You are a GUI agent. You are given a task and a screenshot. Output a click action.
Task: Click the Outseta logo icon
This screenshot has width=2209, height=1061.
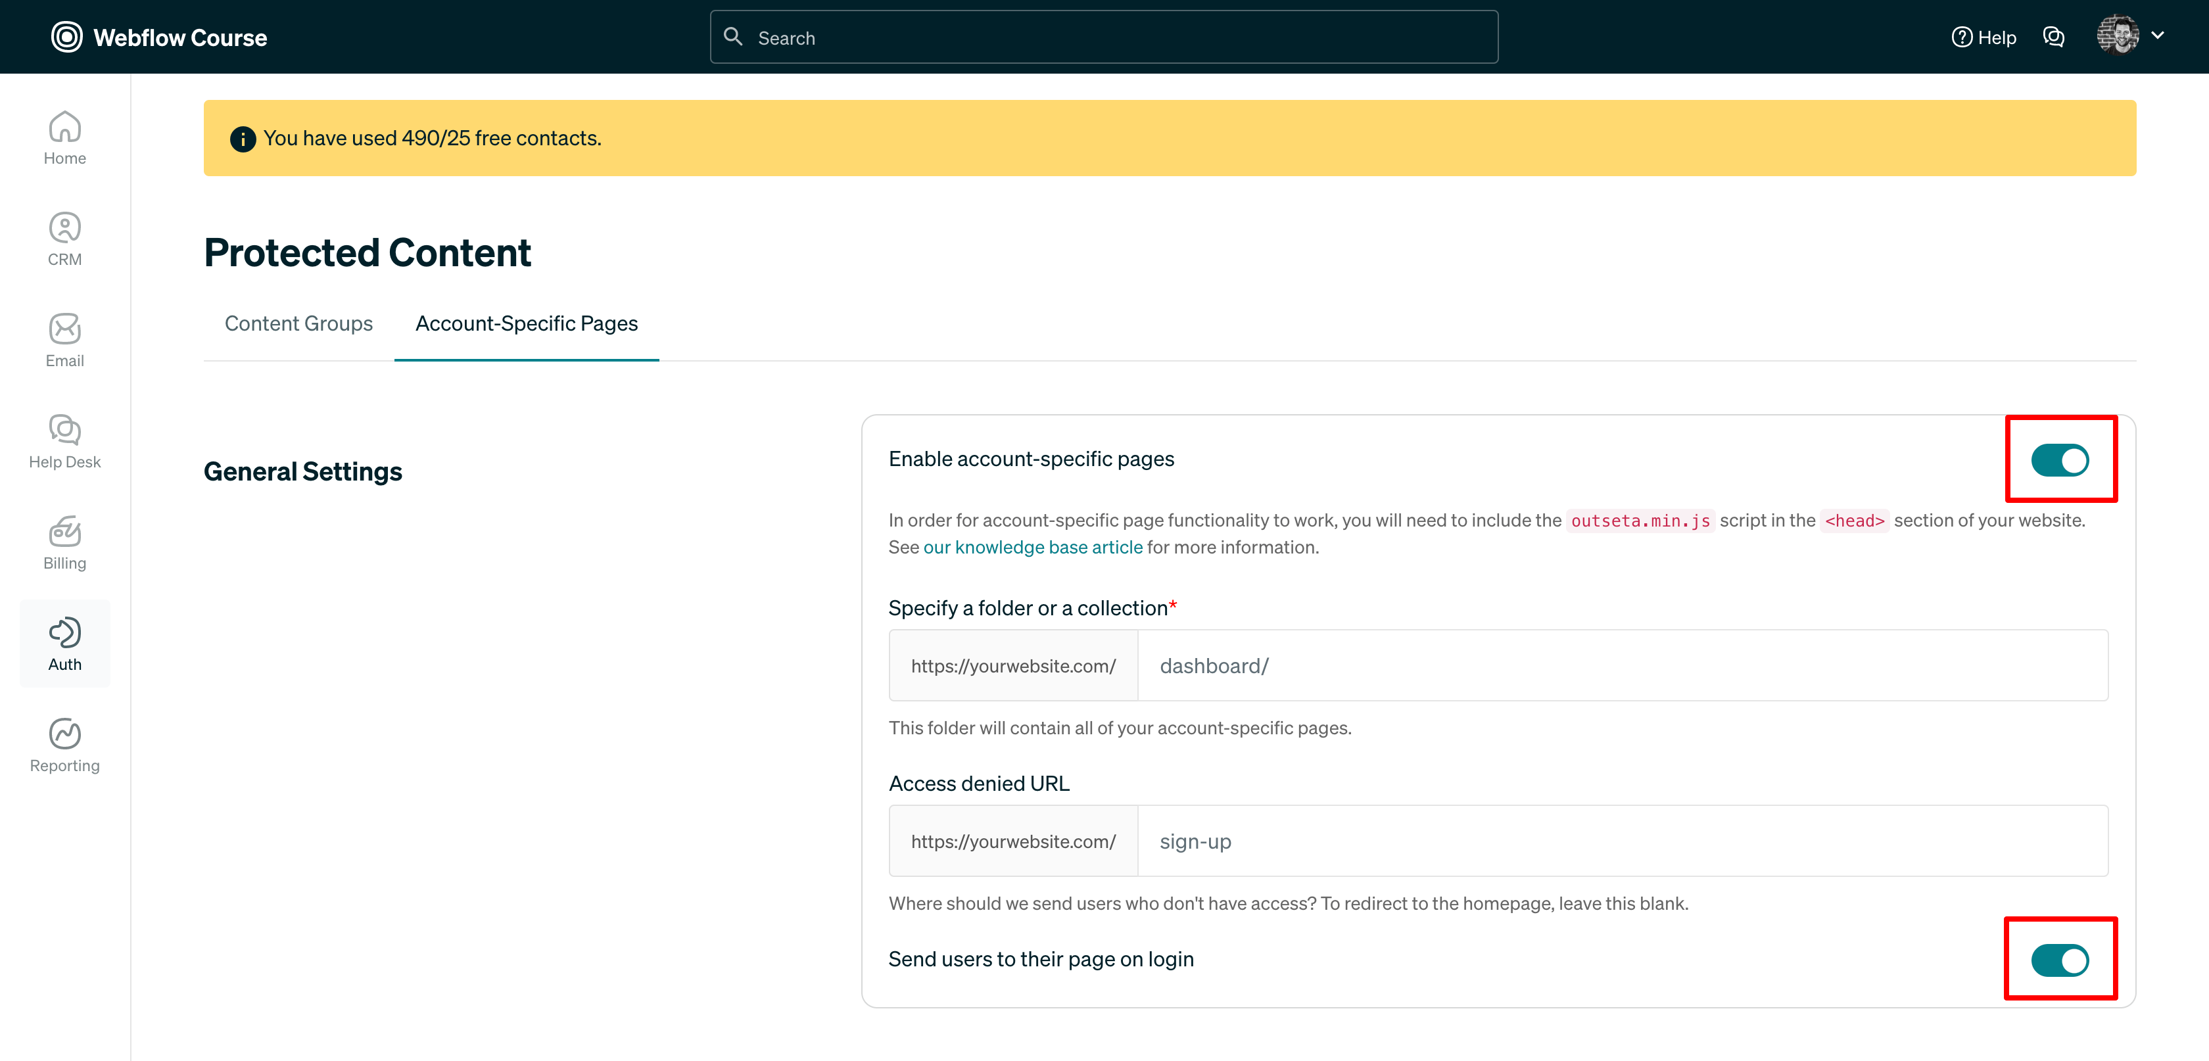(67, 37)
